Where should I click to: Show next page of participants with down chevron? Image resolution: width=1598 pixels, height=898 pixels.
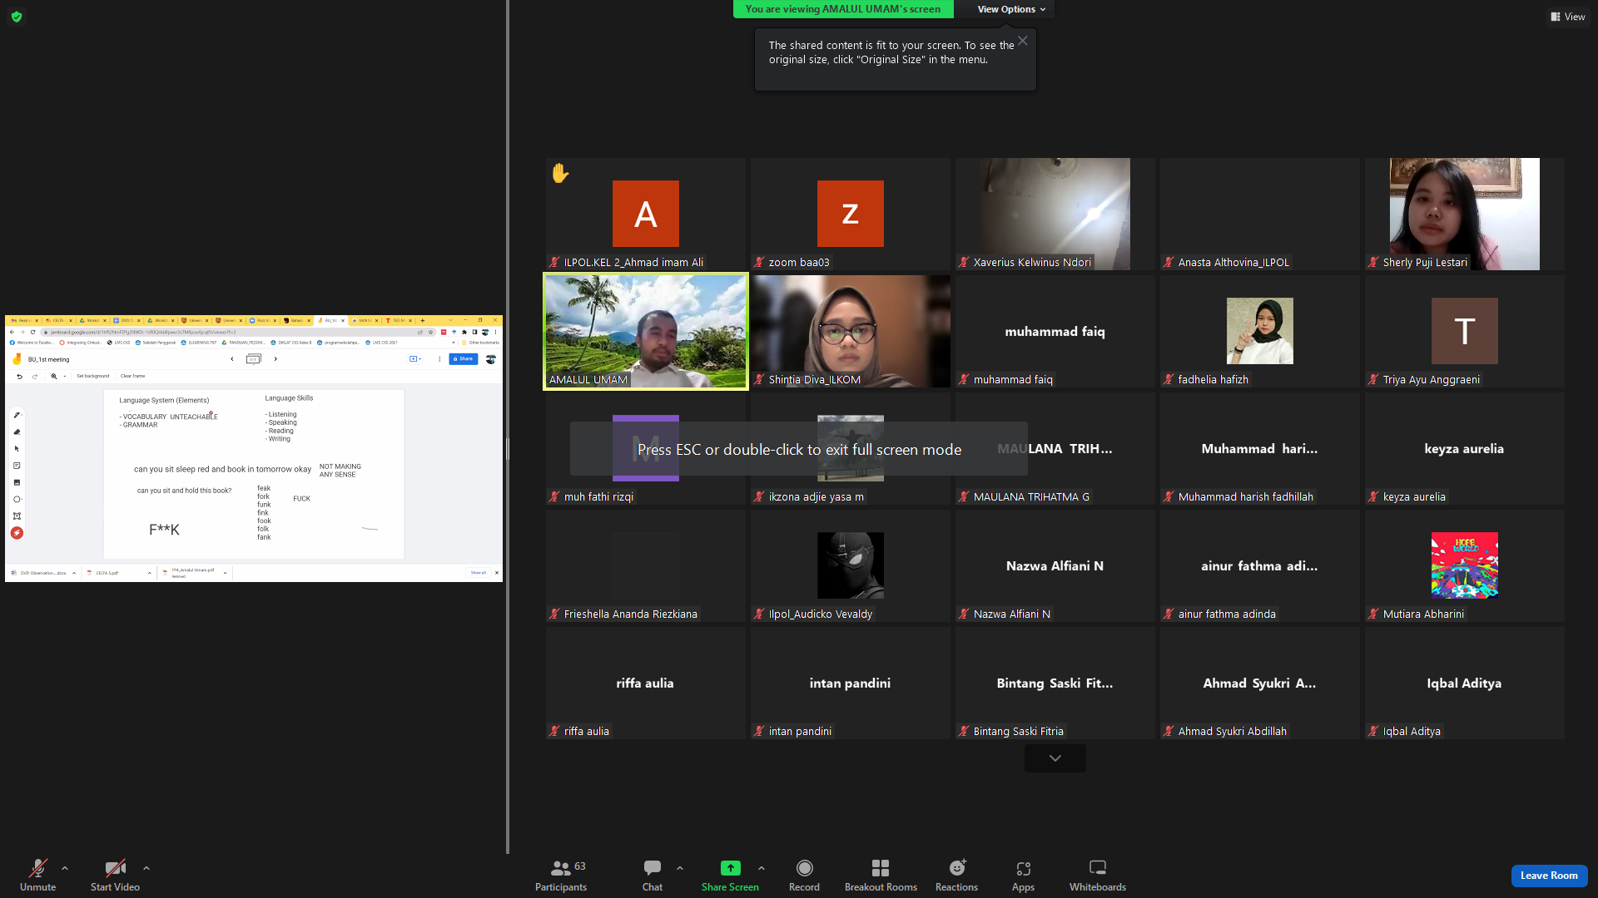pos(1055,758)
